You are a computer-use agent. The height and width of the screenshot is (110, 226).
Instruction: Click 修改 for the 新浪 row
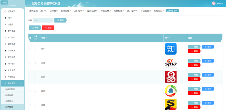[x=208, y=61]
